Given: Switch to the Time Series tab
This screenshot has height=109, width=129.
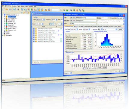Looking at the screenshot, I should [x=81, y=26].
